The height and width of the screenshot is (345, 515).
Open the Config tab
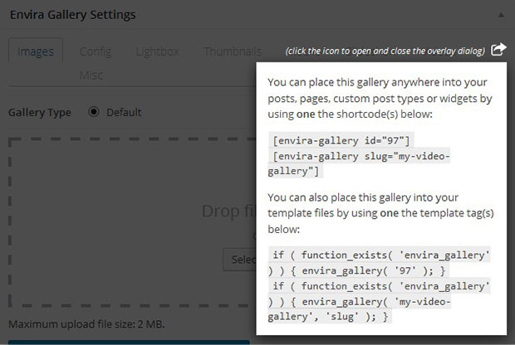[x=96, y=51]
